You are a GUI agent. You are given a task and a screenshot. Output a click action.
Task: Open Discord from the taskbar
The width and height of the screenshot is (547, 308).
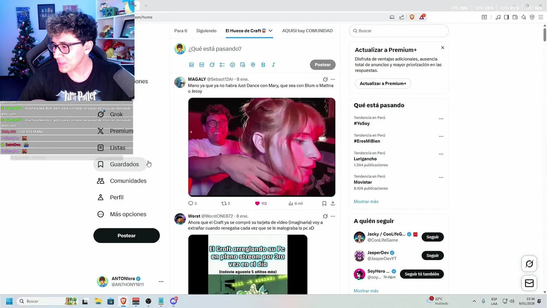[x=174, y=301]
